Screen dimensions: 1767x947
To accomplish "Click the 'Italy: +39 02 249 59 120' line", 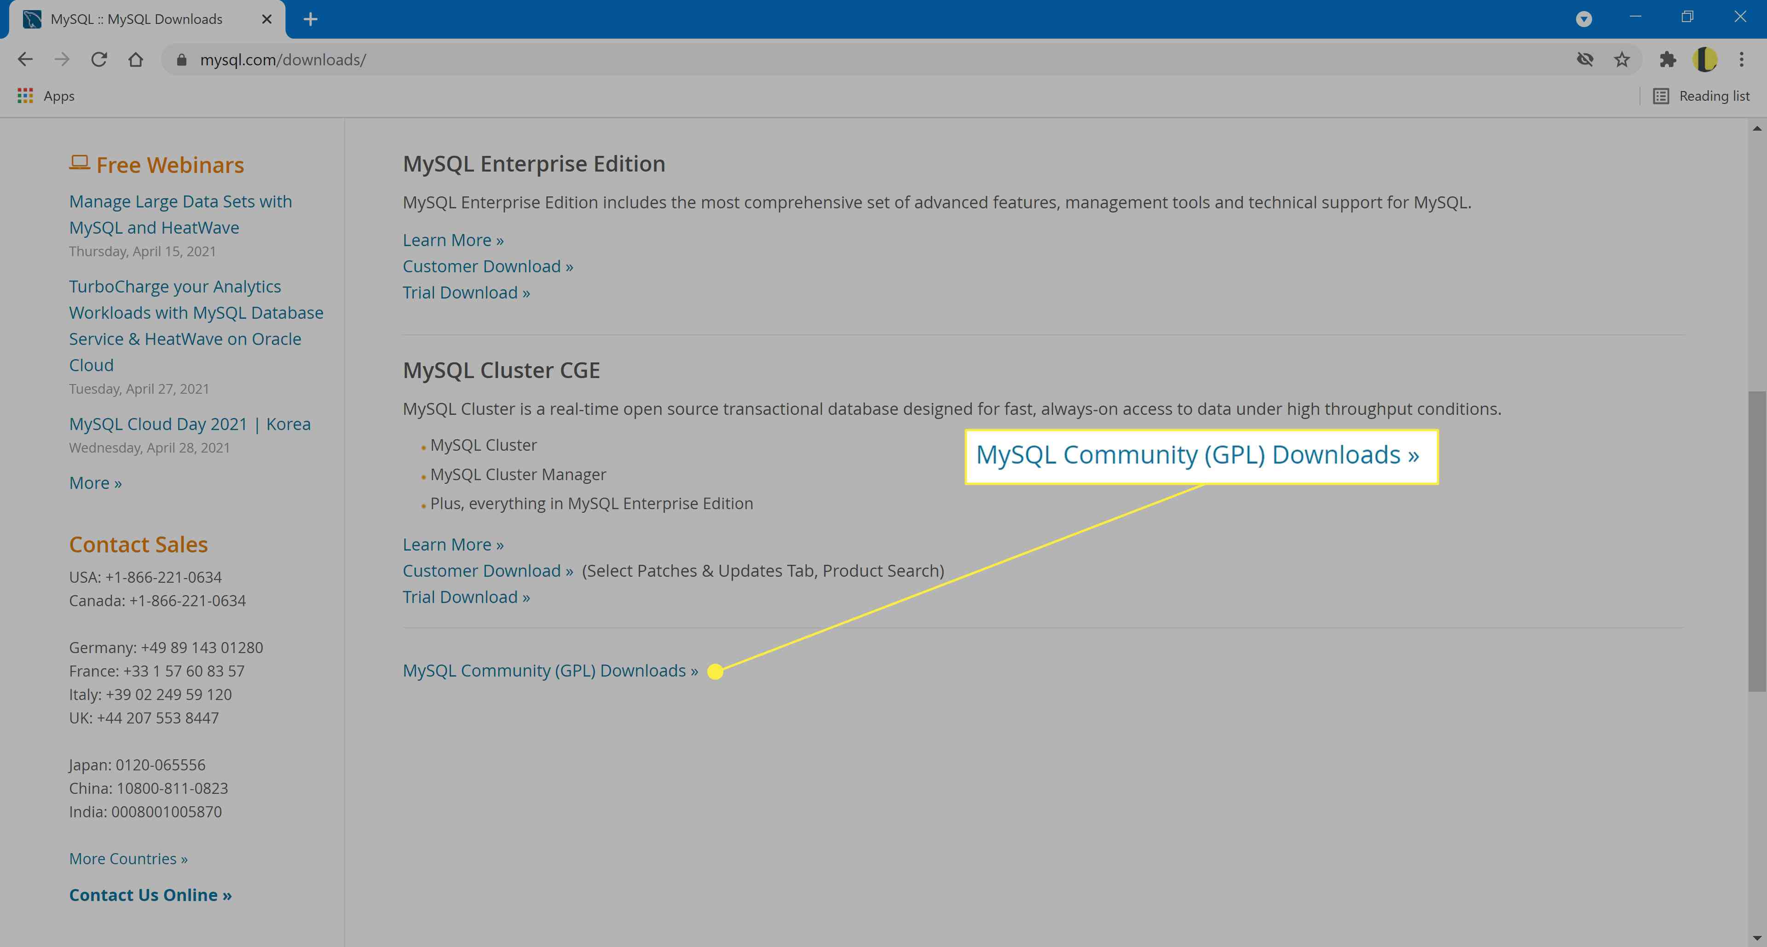I will (150, 694).
